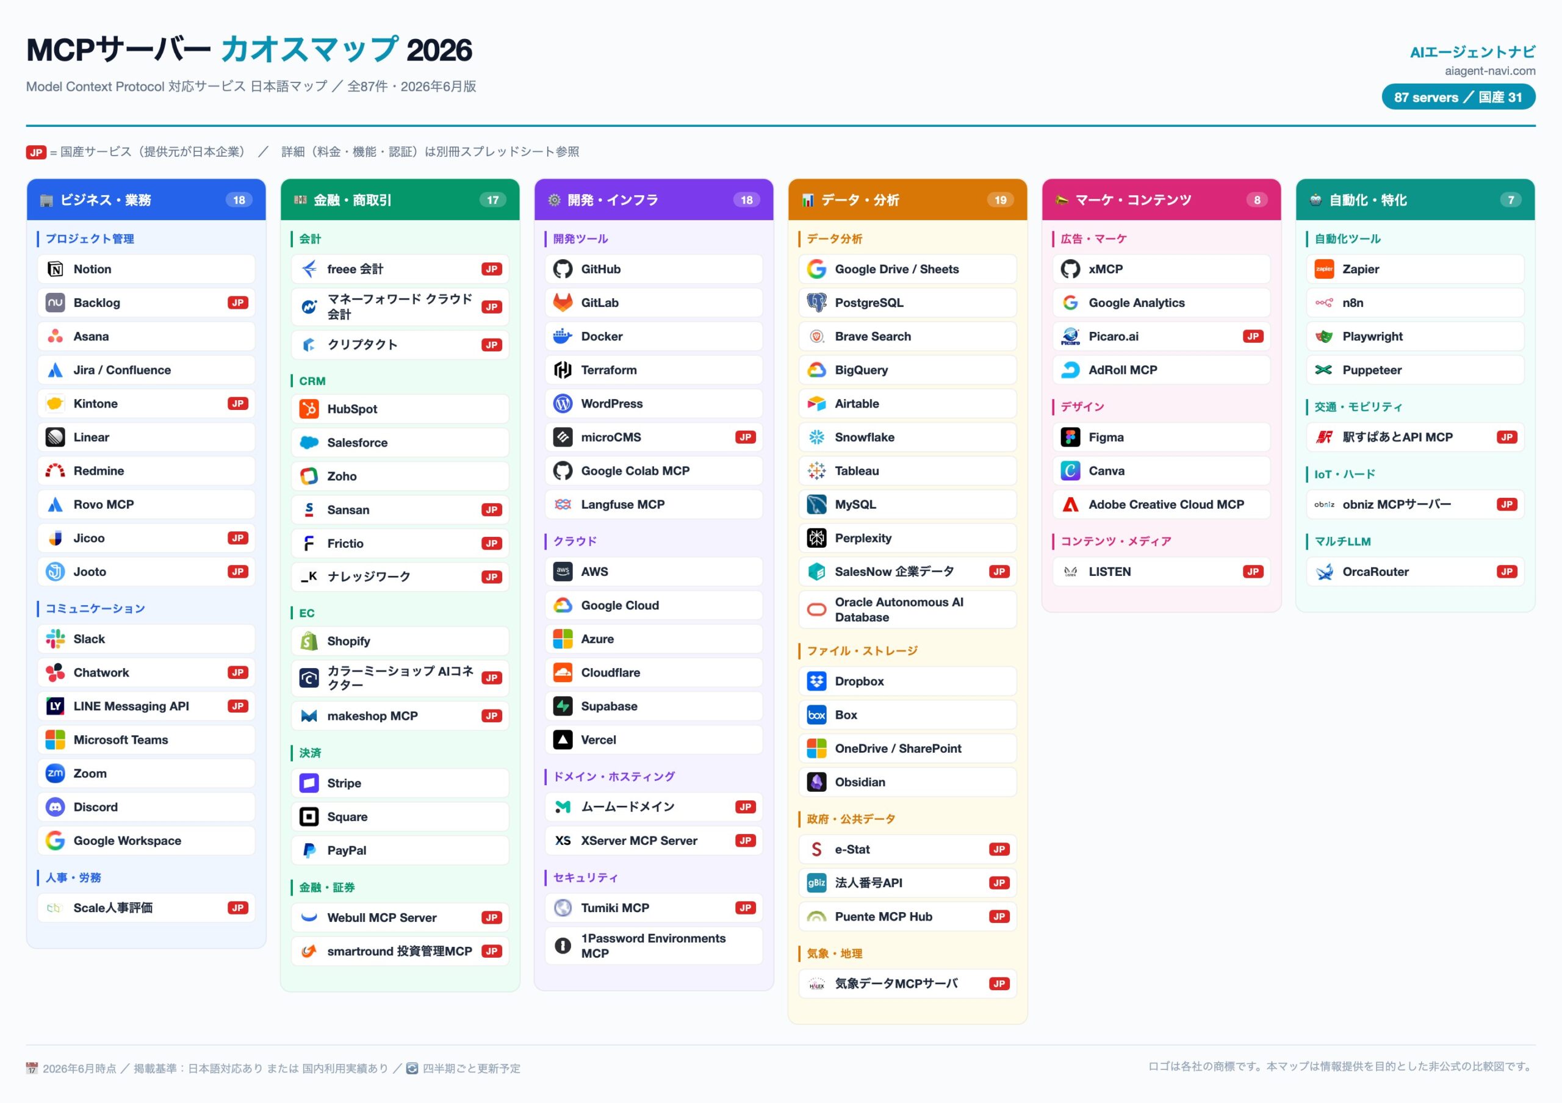Click the 87 servers 国産 31 pill
Screen dimensions: 1562x1103
coord(1458,97)
